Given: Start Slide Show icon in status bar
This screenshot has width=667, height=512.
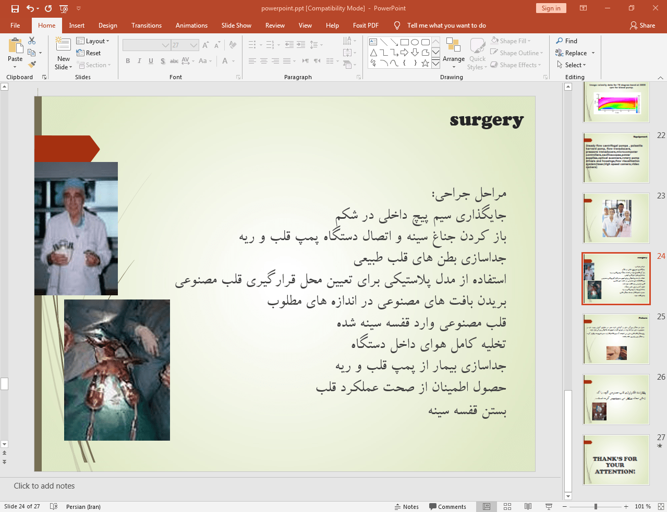Looking at the screenshot, I should pos(549,507).
